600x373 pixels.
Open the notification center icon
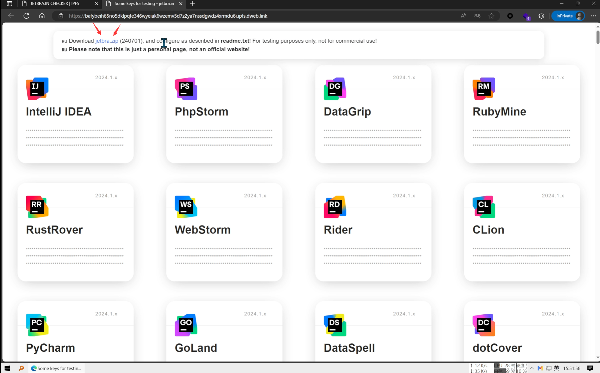coord(590,368)
